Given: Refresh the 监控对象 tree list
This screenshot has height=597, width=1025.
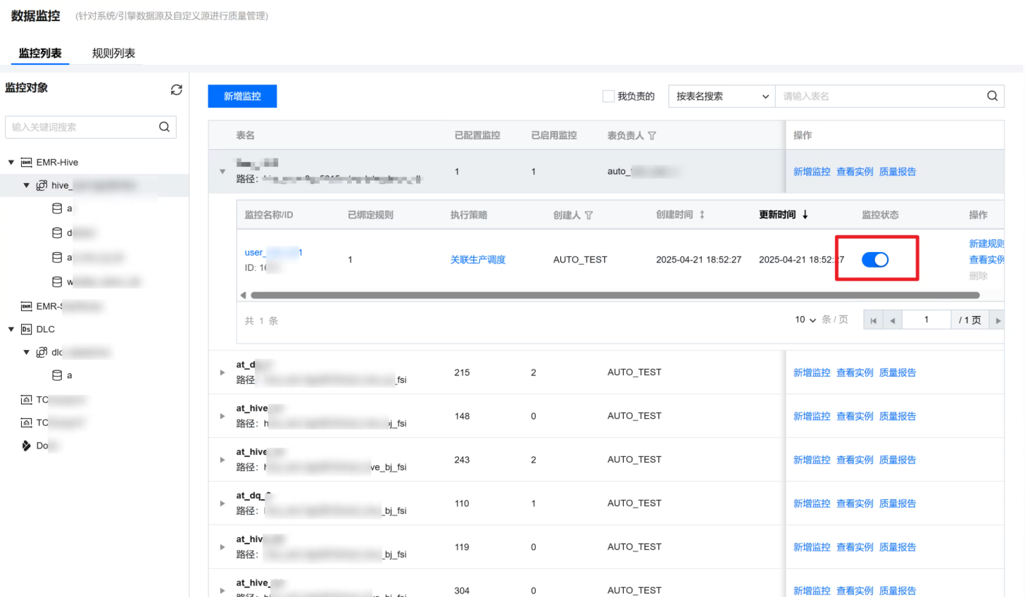Looking at the screenshot, I should click(176, 89).
